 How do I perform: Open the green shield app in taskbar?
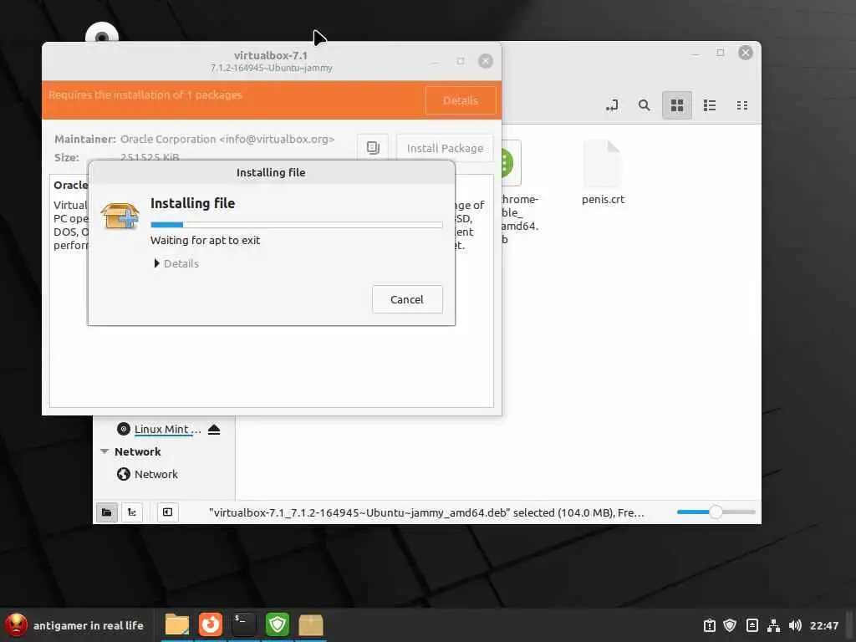[x=278, y=625]
